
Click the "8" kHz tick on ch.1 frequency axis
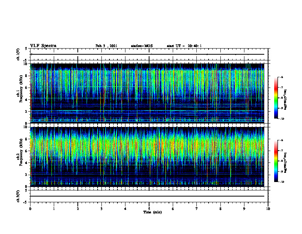[x=26, y=76]
